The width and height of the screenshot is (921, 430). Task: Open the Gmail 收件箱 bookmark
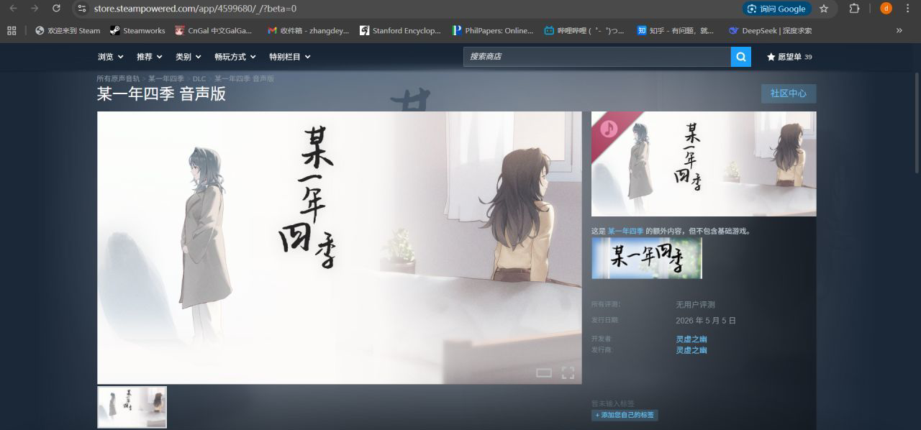click(308, 30)
